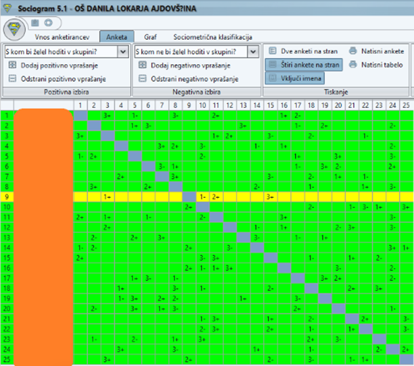The image size is (414, 366).
Task: Click the Dodaj negativno vprašanje icon
Action: (x=143, y=65)
